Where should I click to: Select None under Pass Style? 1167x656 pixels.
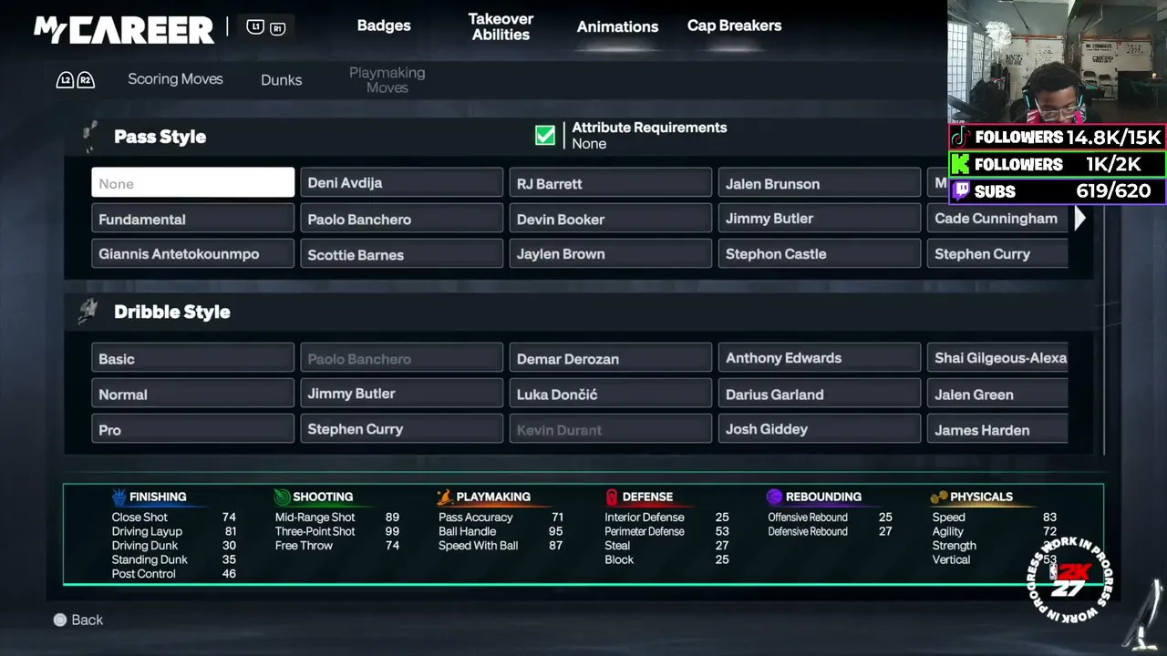point(192,183)
